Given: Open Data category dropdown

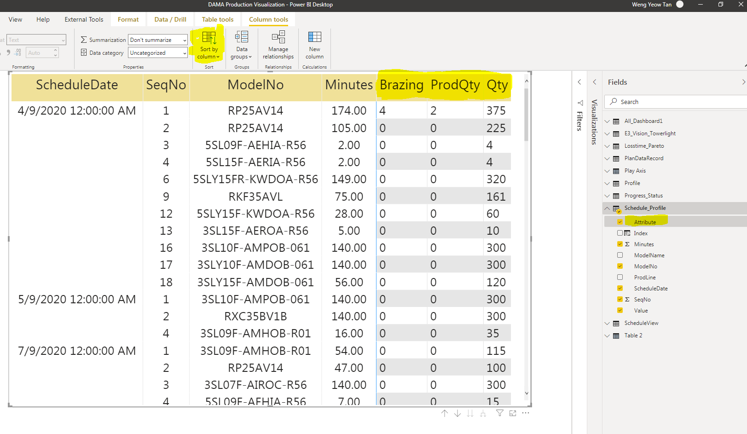Looking at the screenshot, I should (158, 53).
